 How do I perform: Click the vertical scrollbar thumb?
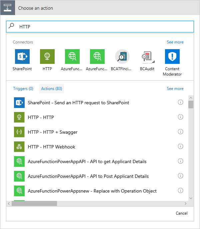(x=191, y=104)
